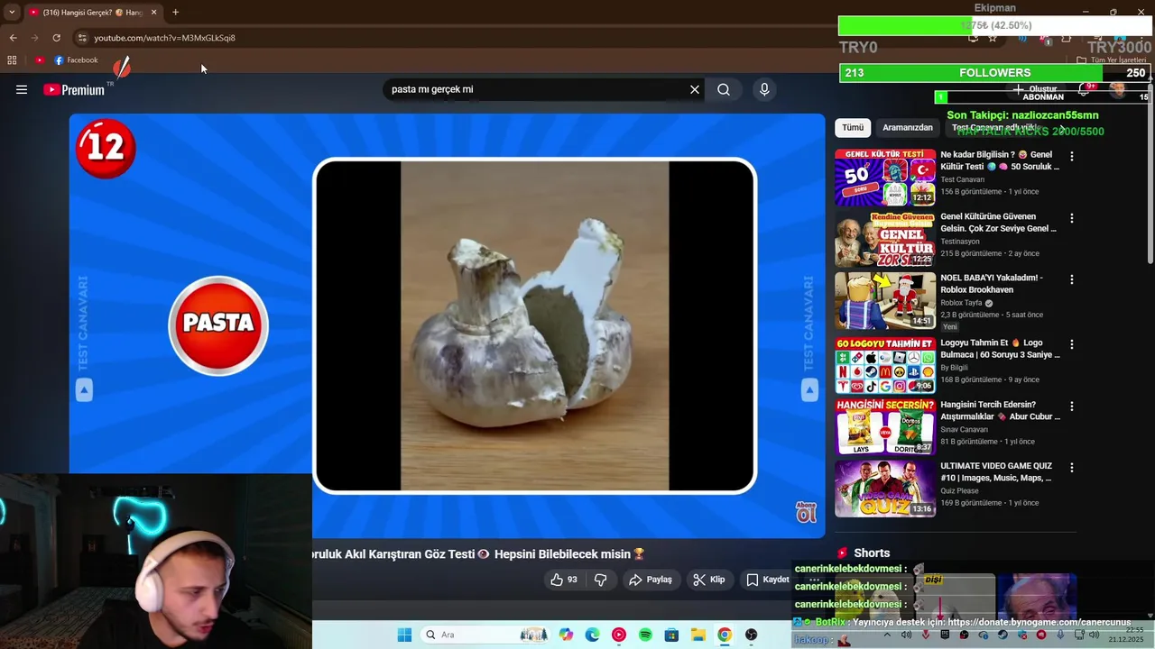Click the Abone Ol watermark in player
Screen dimensions: 1155x649
click(806, 512)
